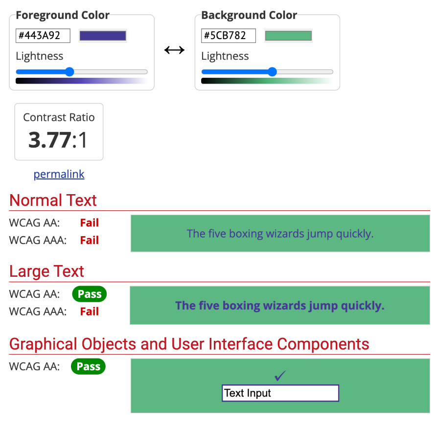This screenshot has width=438, height=422.
Task: Click the WCAG AAA Fail indicator under Normal Text
Action: 89,240
